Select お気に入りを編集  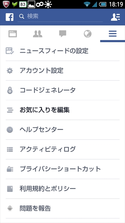point(62,110)
